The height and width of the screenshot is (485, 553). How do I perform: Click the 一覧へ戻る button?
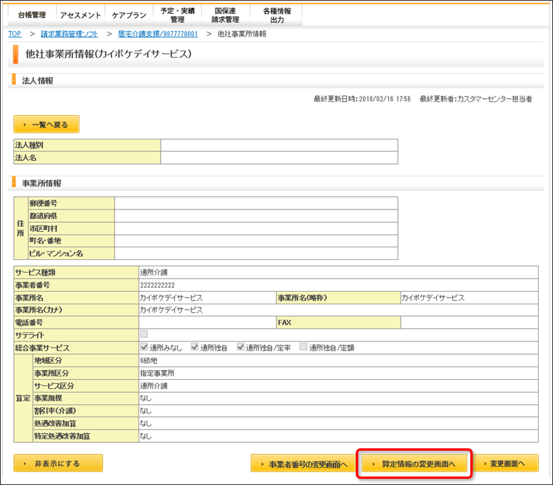[46, 124]
